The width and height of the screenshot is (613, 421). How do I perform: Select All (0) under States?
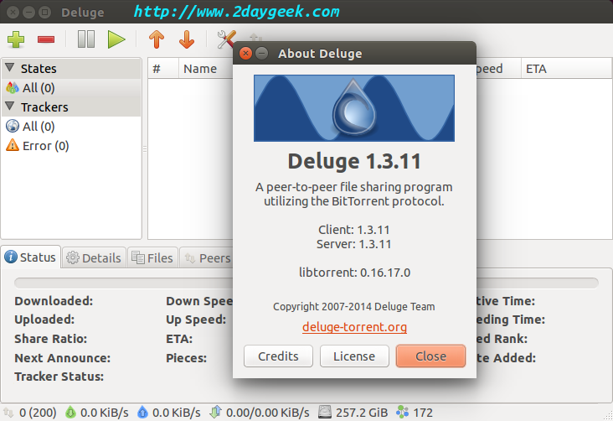[71, 88]
